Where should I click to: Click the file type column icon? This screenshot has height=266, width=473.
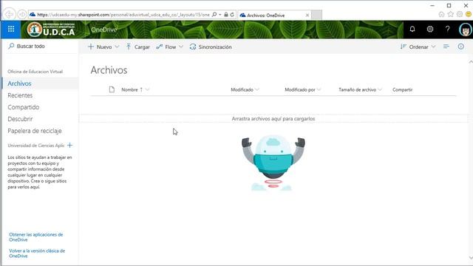112,89
